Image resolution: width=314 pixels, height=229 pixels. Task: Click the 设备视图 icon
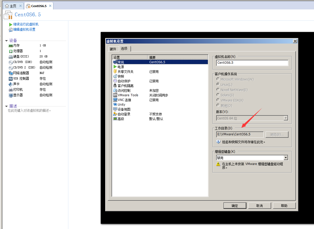(115, 109)
